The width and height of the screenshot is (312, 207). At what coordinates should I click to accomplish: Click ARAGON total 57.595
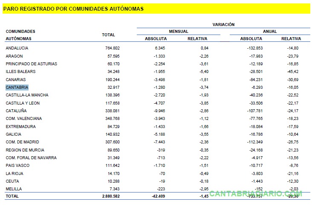click(x=113, y=56)
